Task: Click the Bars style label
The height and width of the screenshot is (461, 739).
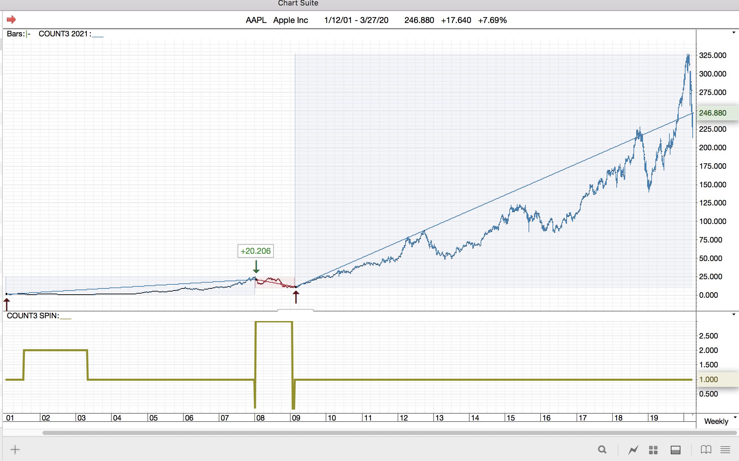Action: (16, 34)
